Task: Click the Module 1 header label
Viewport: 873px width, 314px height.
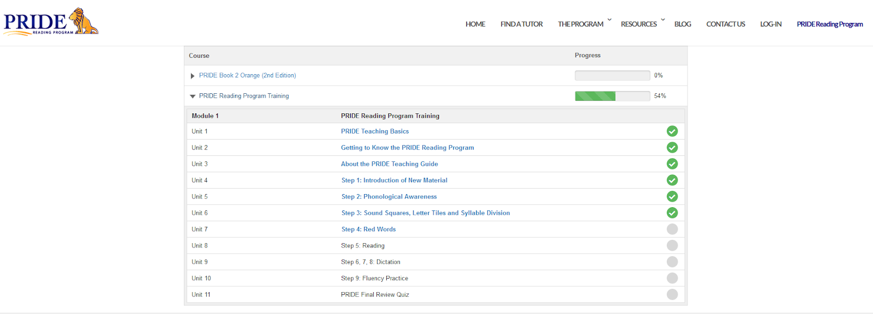Action: coord(205,116)
